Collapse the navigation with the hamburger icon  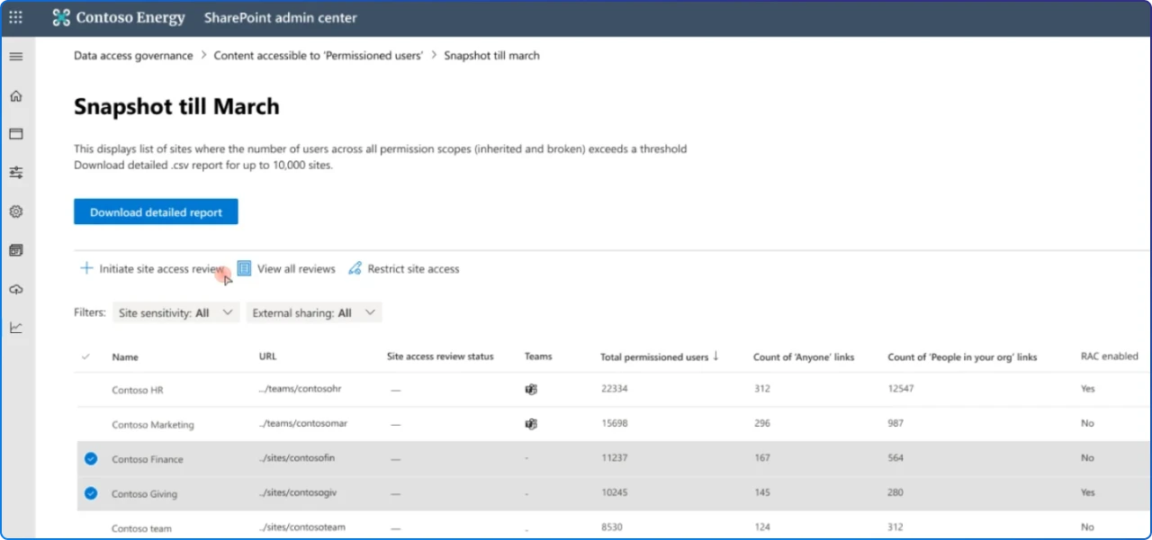pyautogui.click(x=15, y=55)
